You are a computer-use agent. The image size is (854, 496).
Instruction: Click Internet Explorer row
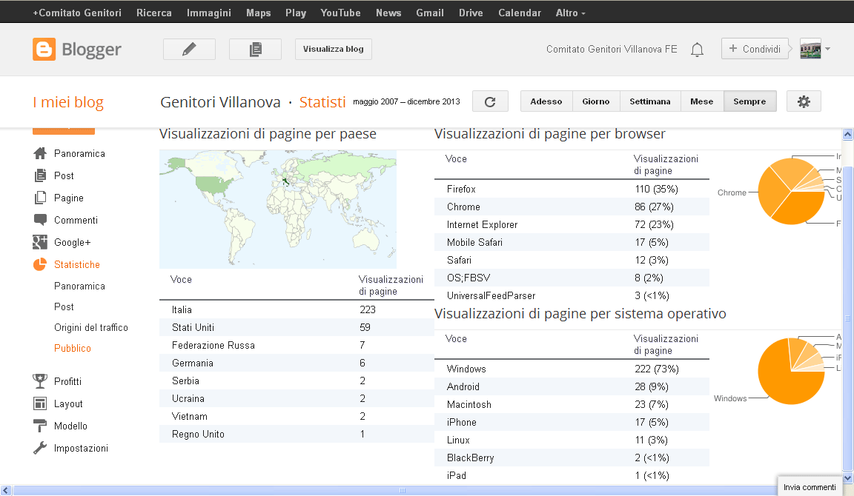572,224
